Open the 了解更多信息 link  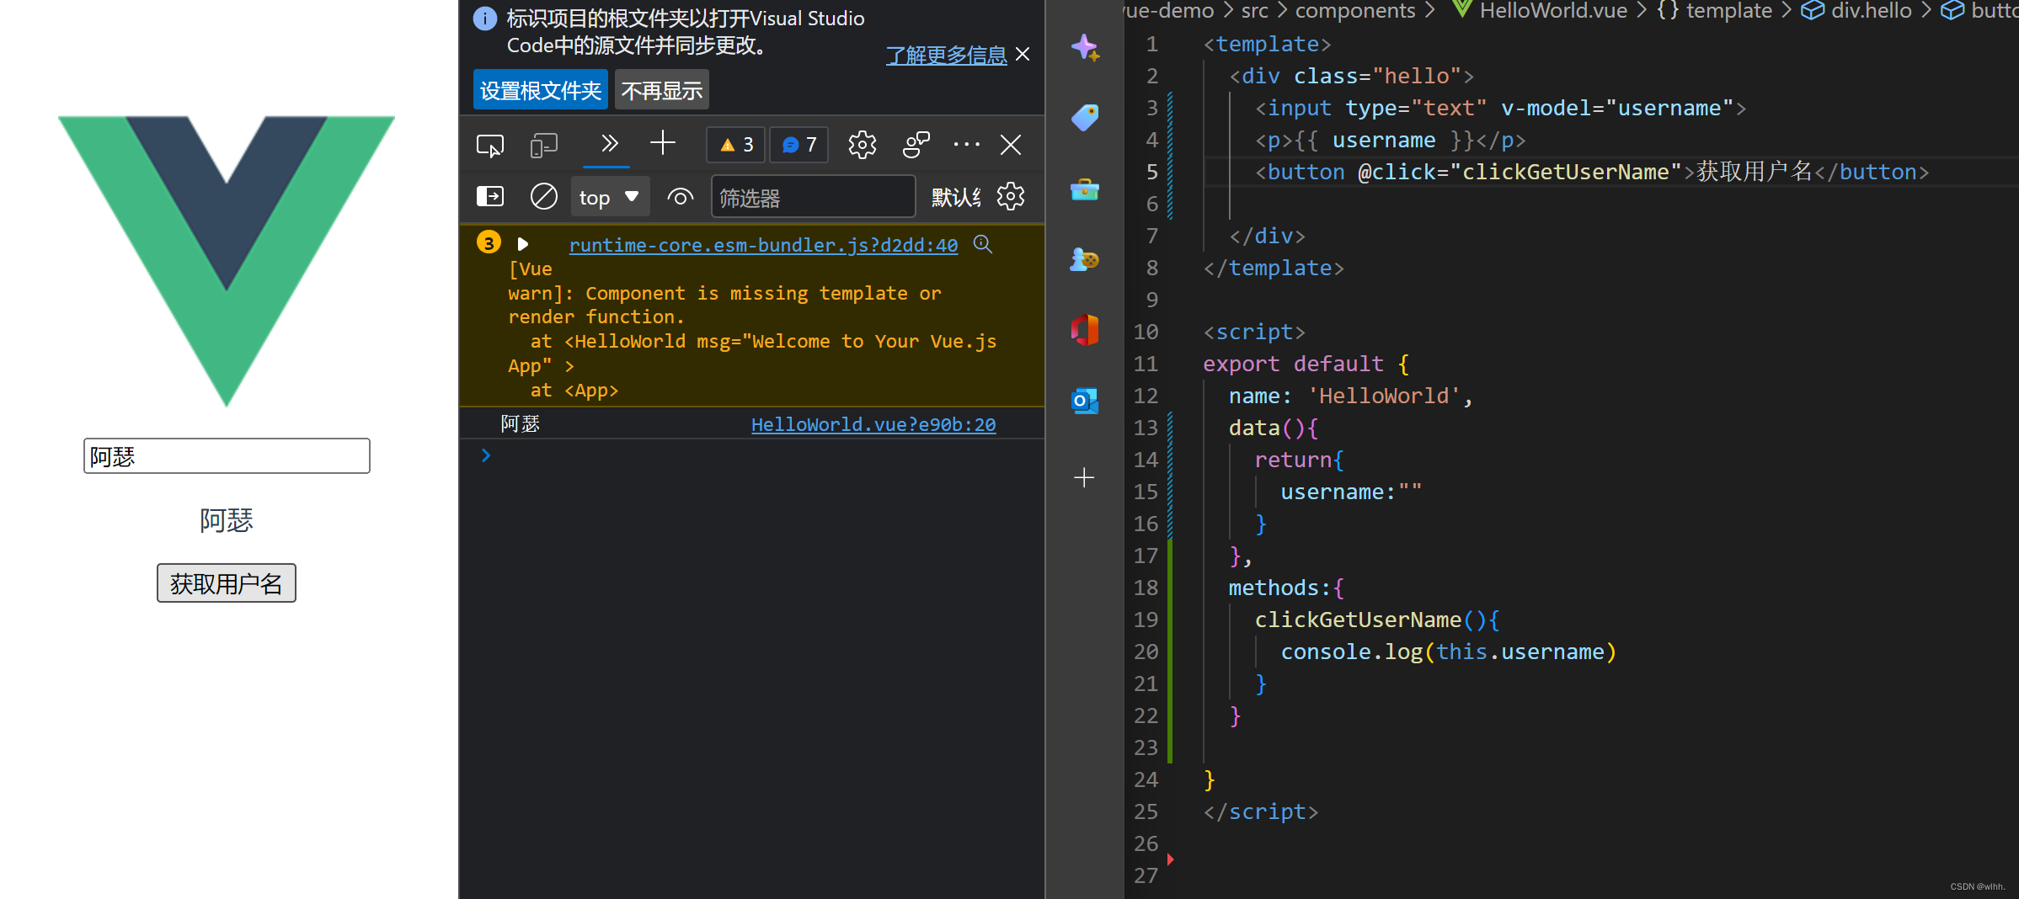click(946, 56)
